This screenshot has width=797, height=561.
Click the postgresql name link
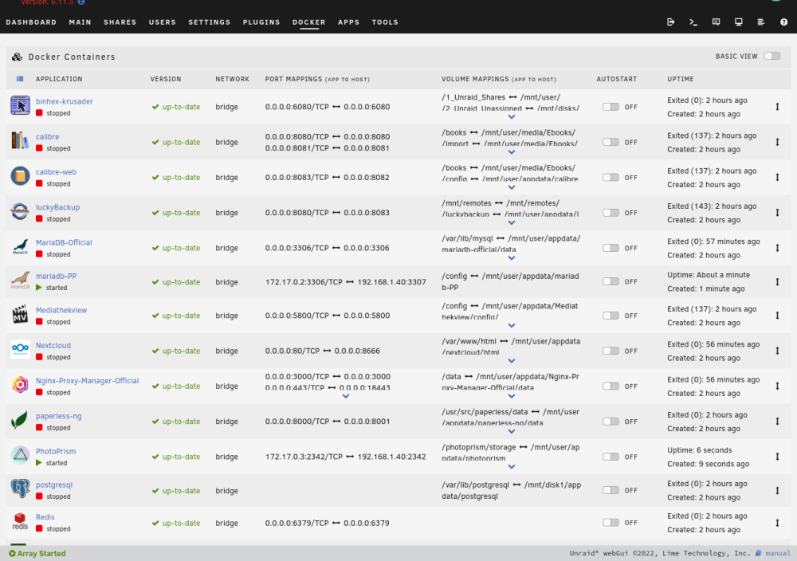click(x=54, y=484)
